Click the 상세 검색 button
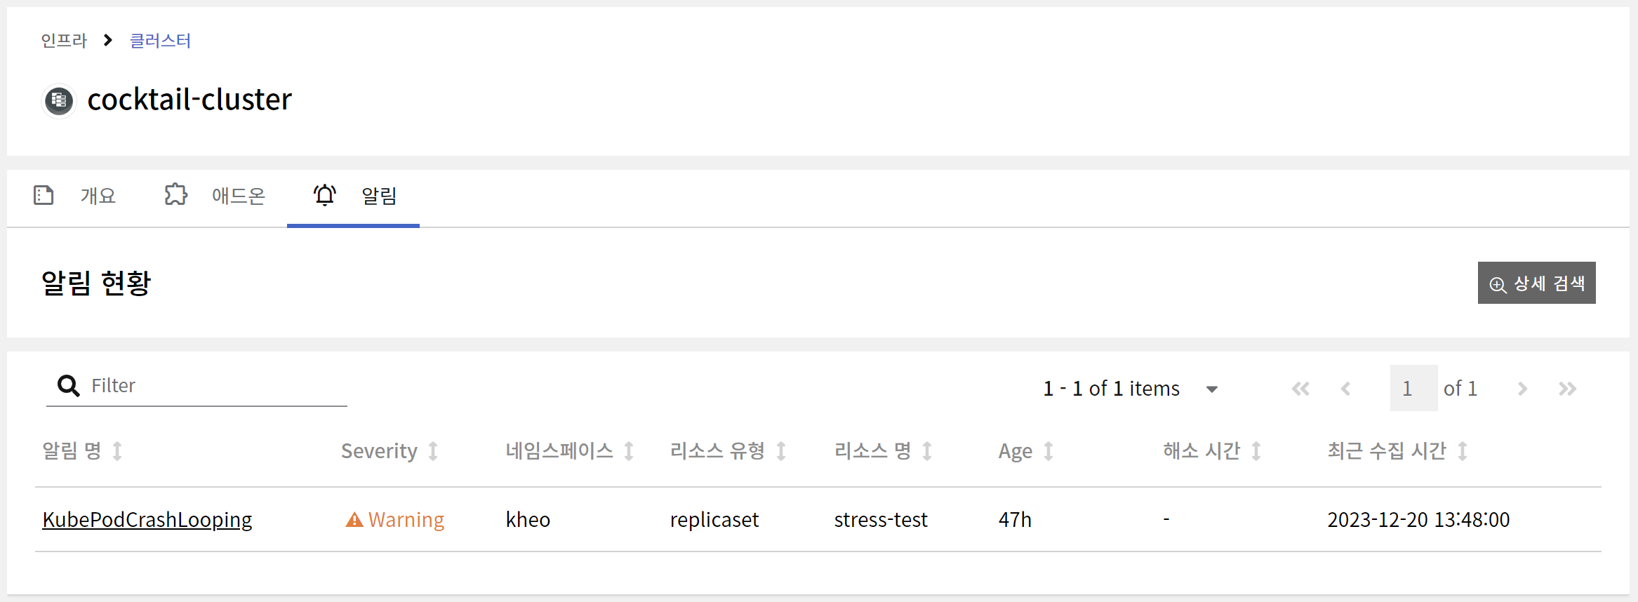This screenshot has height=602, width=1638. 1536,283
